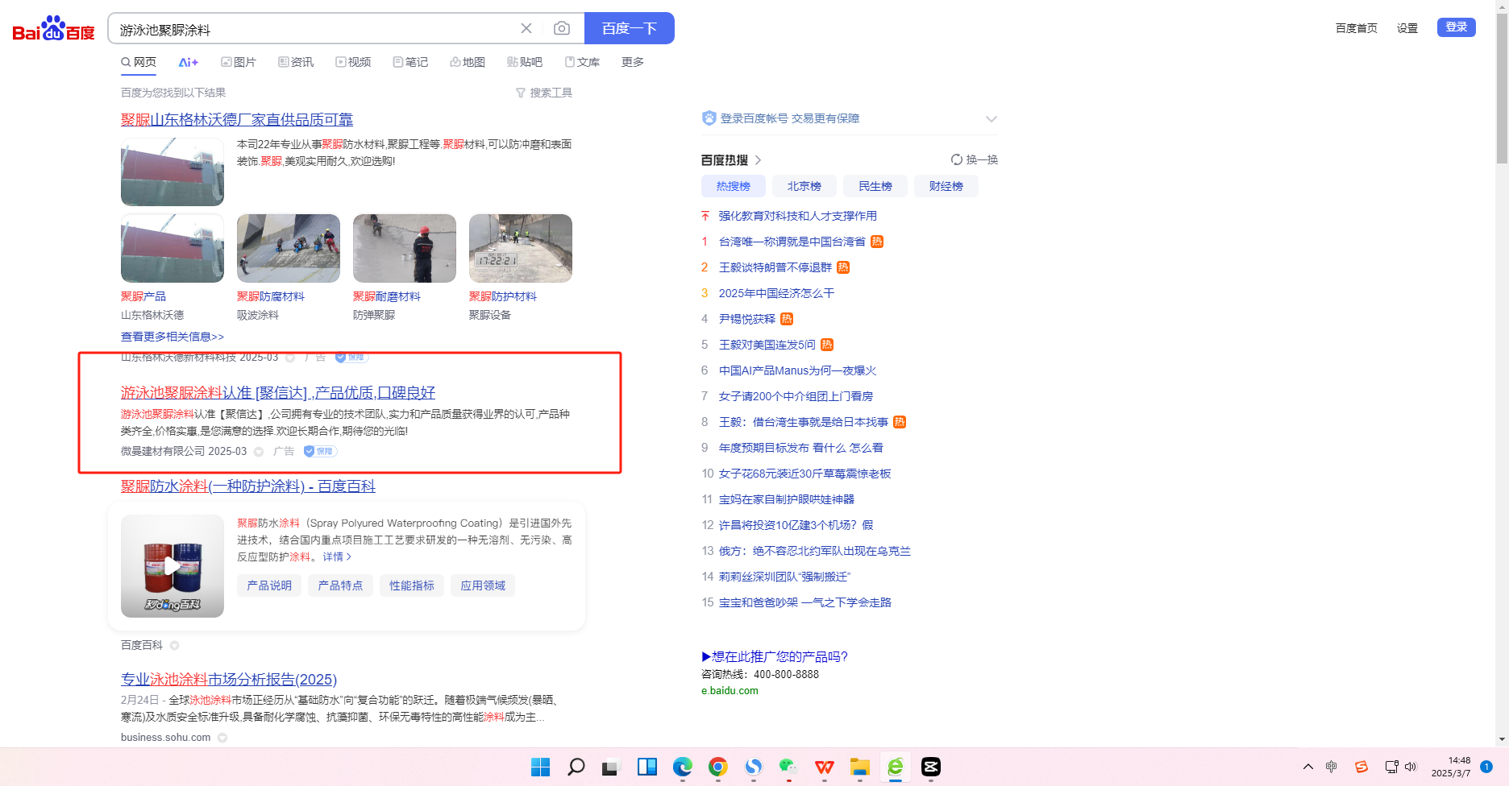The height and width of the screenshot is (786, 1509).
Task: Click the Baidu logo
Action: 53,30
